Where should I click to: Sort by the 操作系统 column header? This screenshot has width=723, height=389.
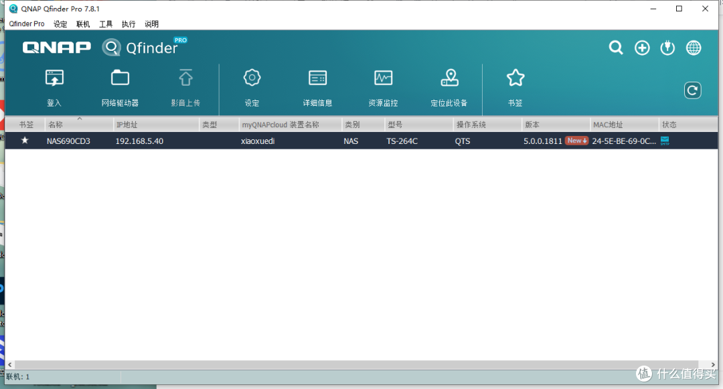[487, 125]
